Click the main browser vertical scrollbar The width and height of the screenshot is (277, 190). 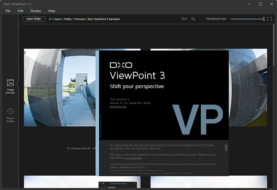pyautogui.click(x=274, y=45)
